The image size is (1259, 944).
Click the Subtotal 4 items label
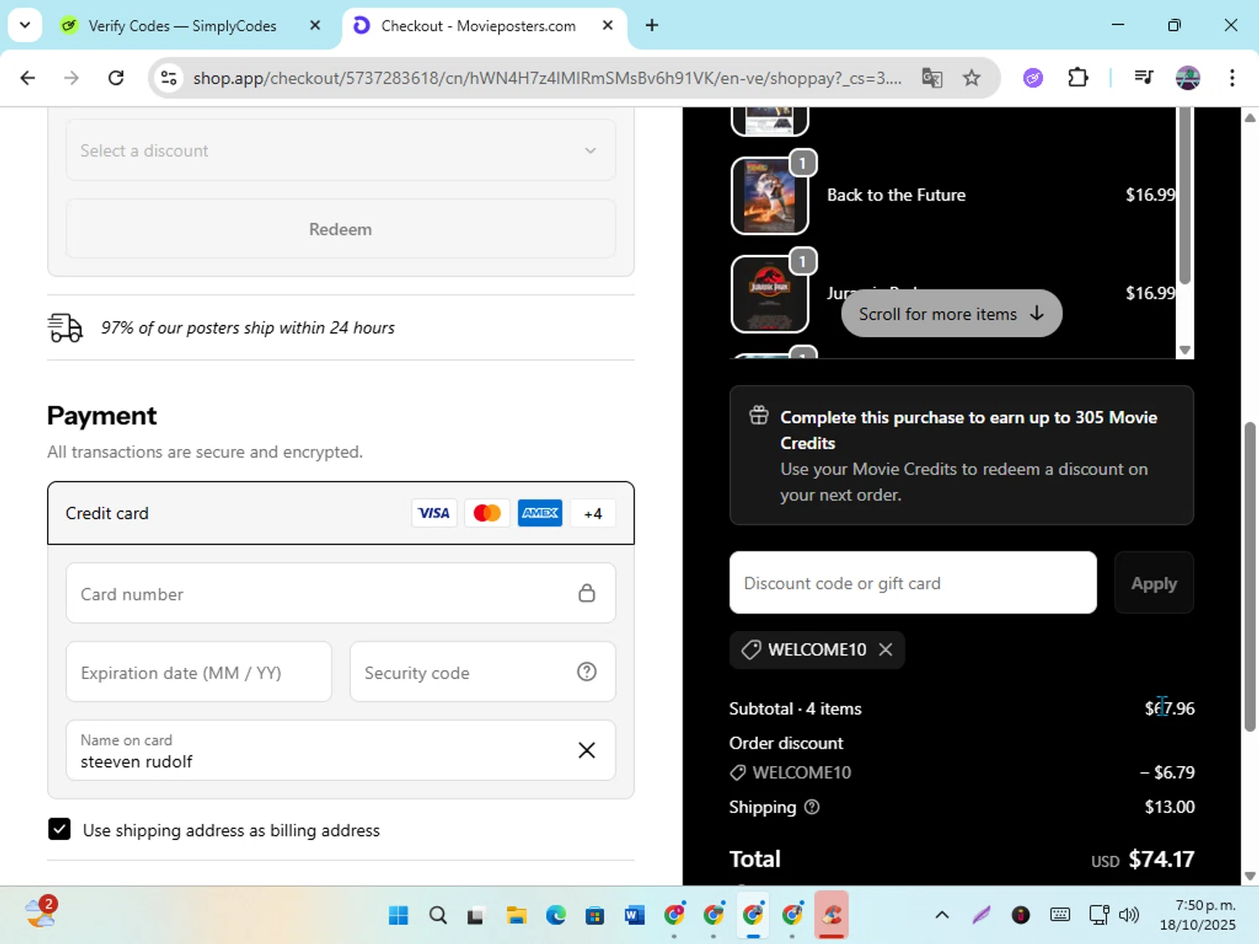click(x=795, y=709)
